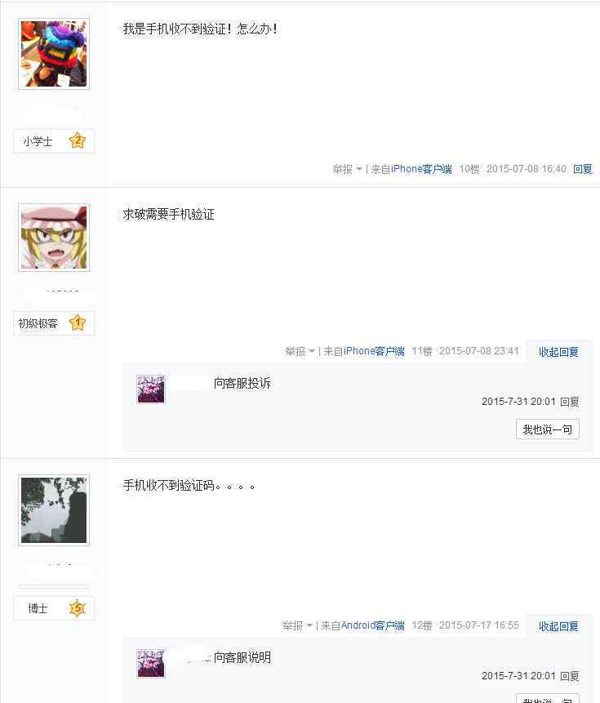Viewport: 600px width, 703px height.
Task: Click the level 1 star badge
Action: pos(78,323)
